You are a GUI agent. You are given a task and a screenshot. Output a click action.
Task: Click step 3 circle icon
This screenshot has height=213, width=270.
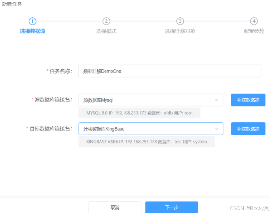click(180, 21)
